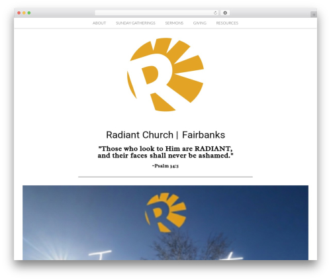
Task: Click the green maximize window button
Action: [x=29, y=13]
